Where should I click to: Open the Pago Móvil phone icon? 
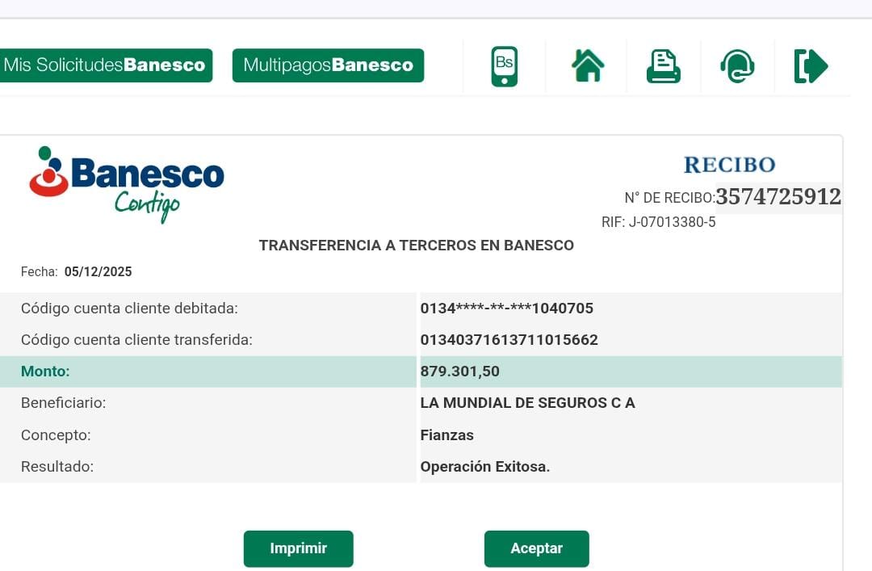click(505, 65)
